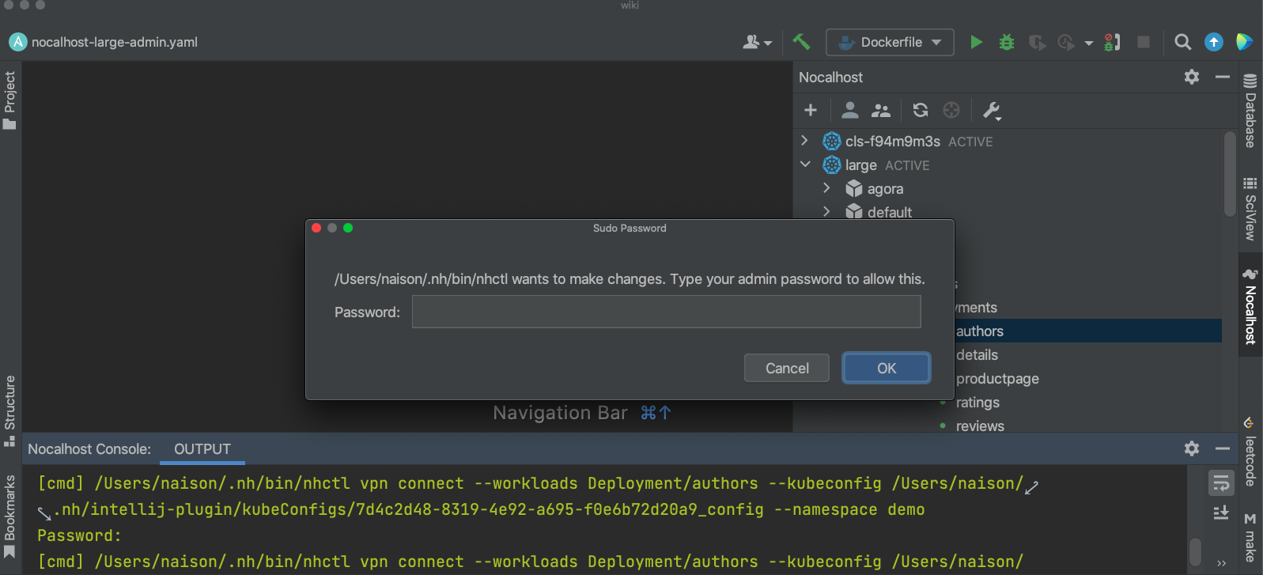Screen dimensions: 1263x575
Task: Click the Navigation Bar hint text in editor
Action: pyautogui.click(x=560, y=413)
